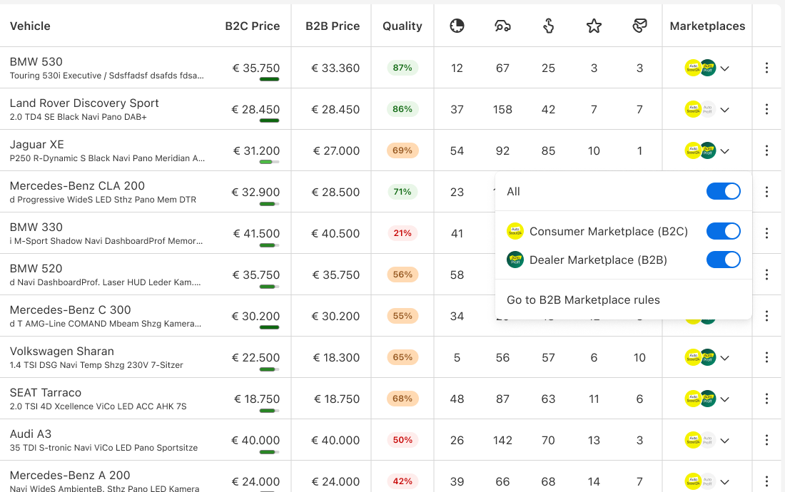Viewport: 785px width, 492px height.
Task: Click the days-in-stock clock column icon
Action: point(457,26)
